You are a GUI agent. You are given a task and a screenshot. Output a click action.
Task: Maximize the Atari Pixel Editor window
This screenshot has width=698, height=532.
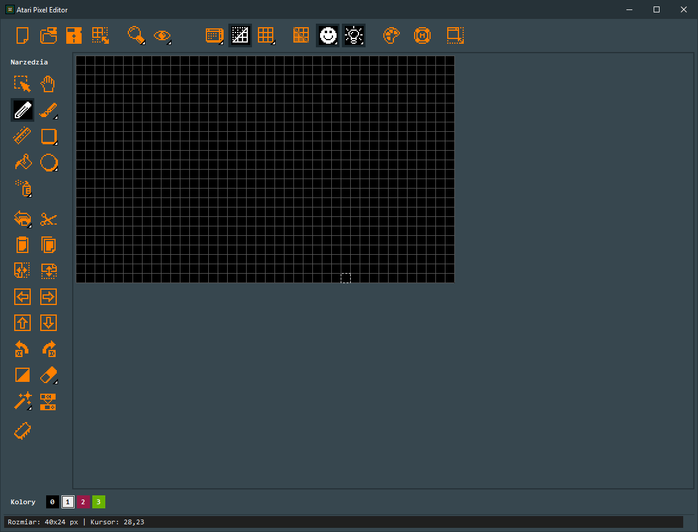pyautogui.click(x=656, y=9)
